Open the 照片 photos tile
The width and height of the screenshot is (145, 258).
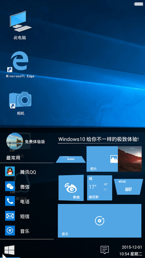(102, 159)
